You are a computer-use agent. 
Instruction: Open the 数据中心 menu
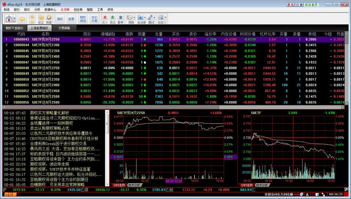(x=50, y=10)
